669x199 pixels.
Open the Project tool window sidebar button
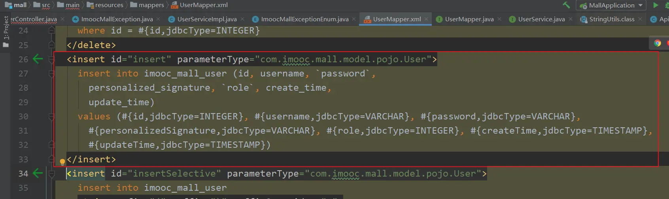point(6,32)
